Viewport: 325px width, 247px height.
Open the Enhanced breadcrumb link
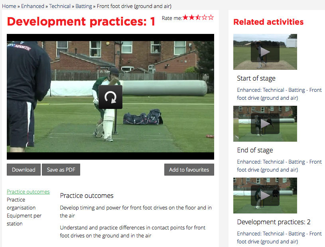point(33,6)
